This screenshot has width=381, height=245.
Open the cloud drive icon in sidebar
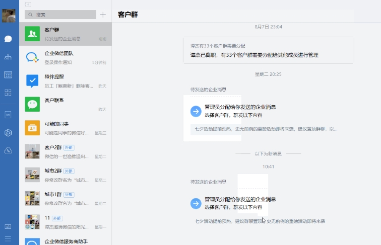point(8,150)
